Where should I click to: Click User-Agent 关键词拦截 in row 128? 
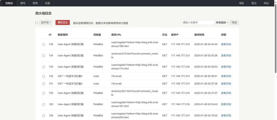(x=71, y=115)
